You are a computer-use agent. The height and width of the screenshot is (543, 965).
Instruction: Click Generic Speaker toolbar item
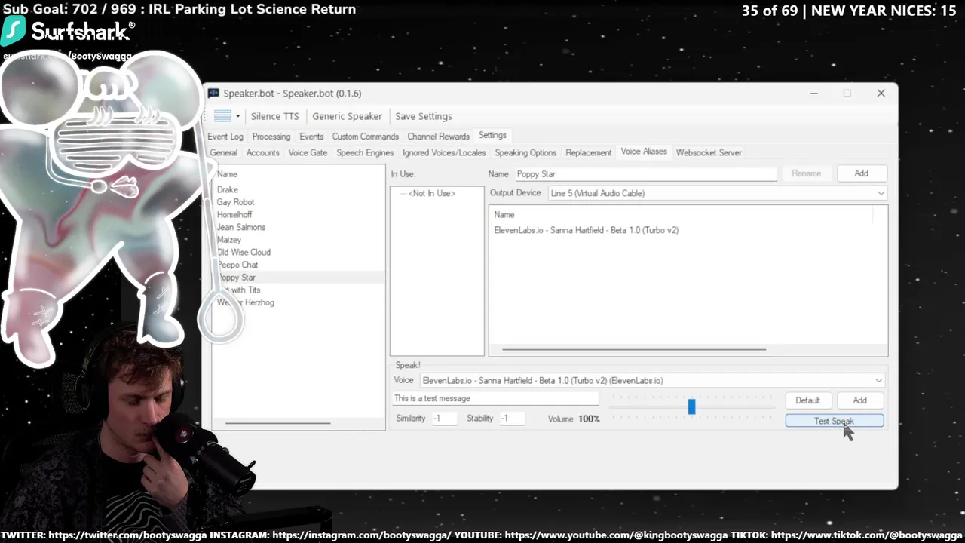[x=347, y=116]
